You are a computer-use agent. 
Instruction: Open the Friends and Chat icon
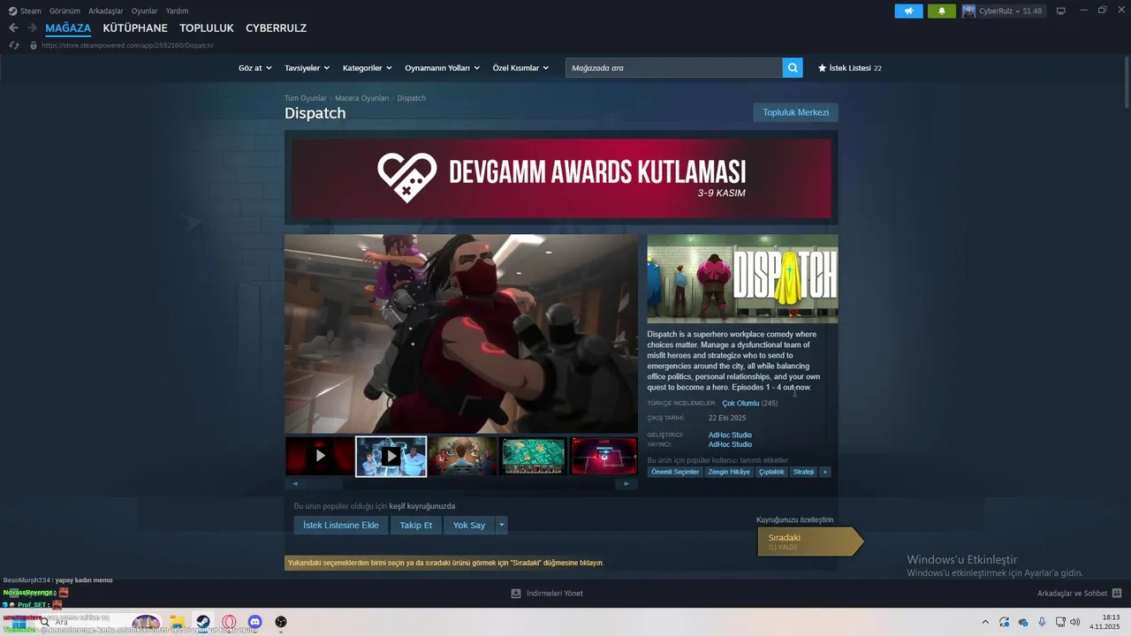point(1117,594)
